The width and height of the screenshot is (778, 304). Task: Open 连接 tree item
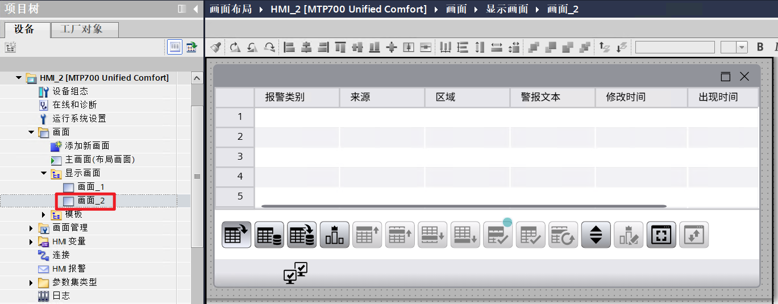(x=61, y=255)
